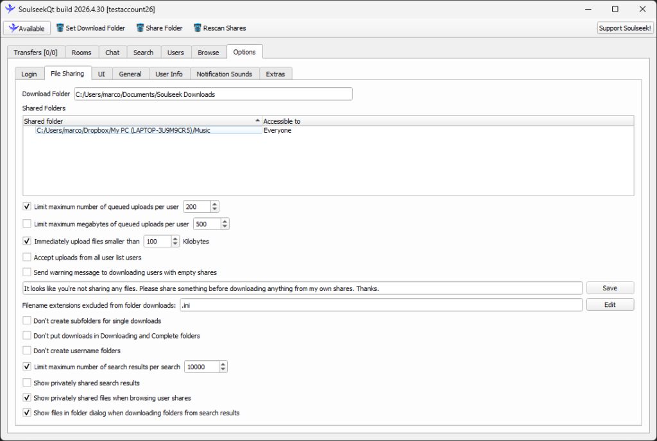Increase megabytes of queued uploads value 500
The image size is (657, 441).
(x=225, y=221)
